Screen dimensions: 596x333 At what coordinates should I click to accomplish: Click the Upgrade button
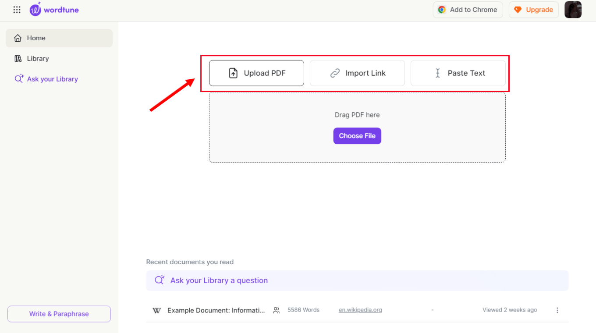click(x=534, y=10)
